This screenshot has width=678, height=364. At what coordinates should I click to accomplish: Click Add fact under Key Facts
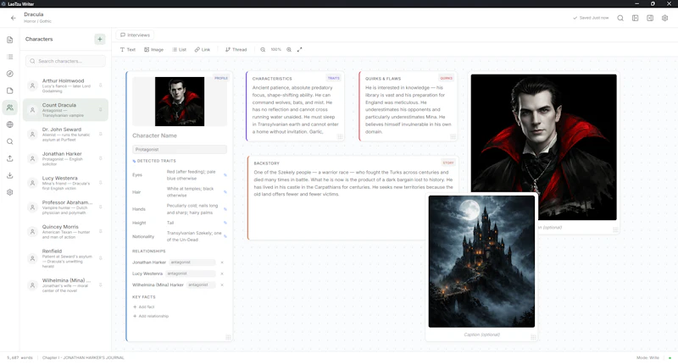point(143,307)
